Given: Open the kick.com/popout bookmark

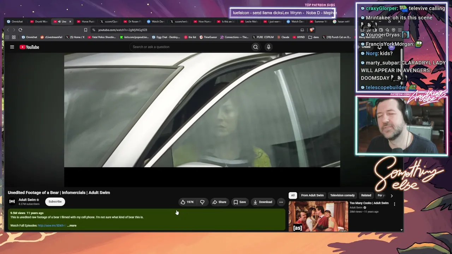Looking at the screenshot, I should click(135, 37).
